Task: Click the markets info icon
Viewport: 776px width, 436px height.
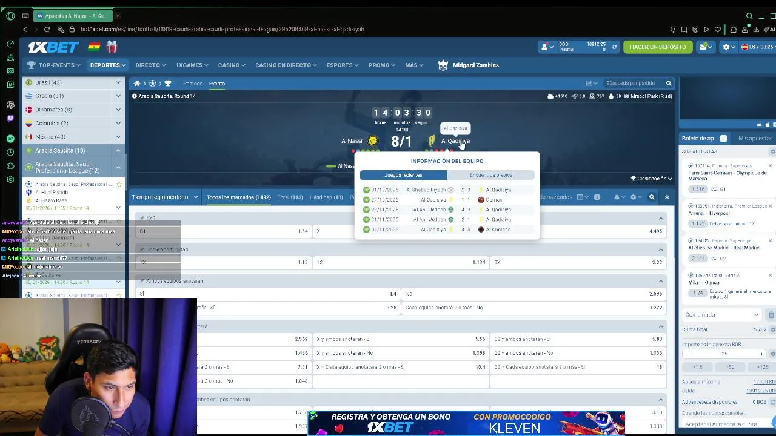Action: point(597,197)
